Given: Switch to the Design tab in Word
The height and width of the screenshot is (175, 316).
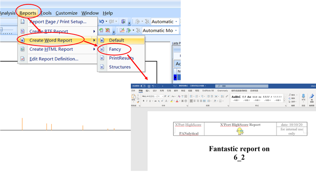Looking at the screenshot, I should click(155, 91).
